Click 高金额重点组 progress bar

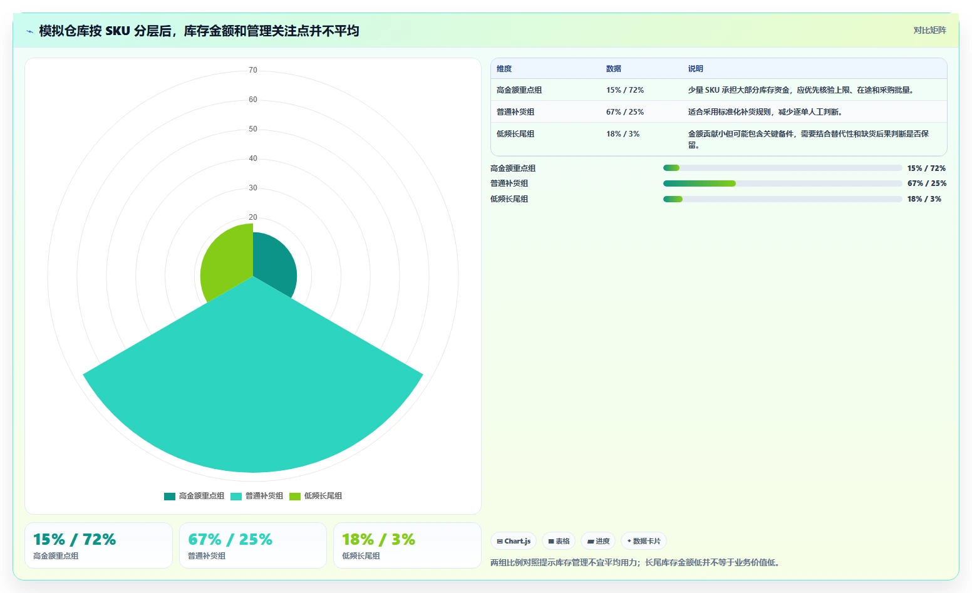(782, 168)
